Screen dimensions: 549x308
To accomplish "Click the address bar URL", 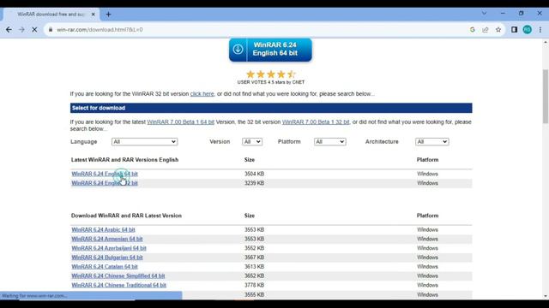I will point(100,30).
